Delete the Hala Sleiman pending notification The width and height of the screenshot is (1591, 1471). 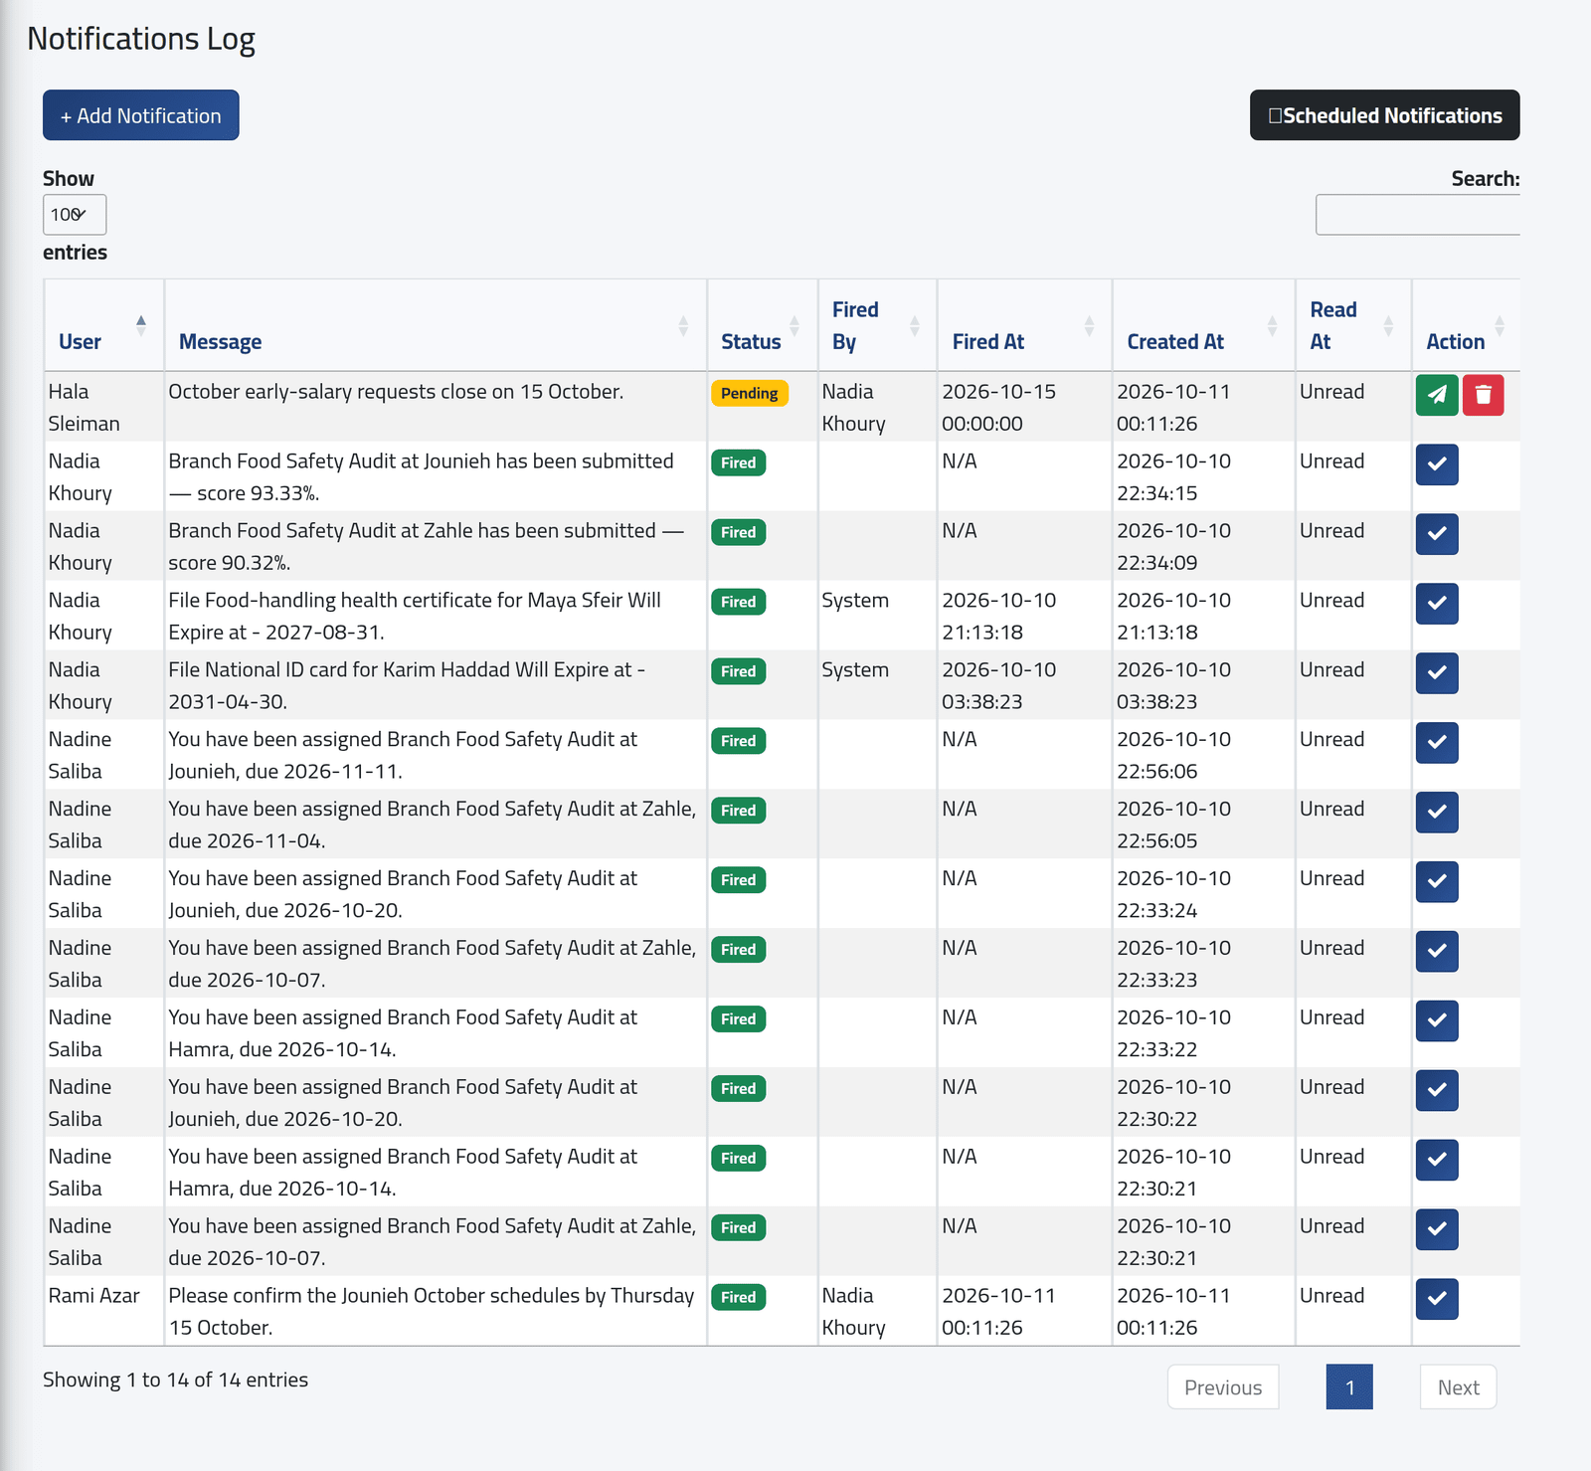[x=1483, y=395]
